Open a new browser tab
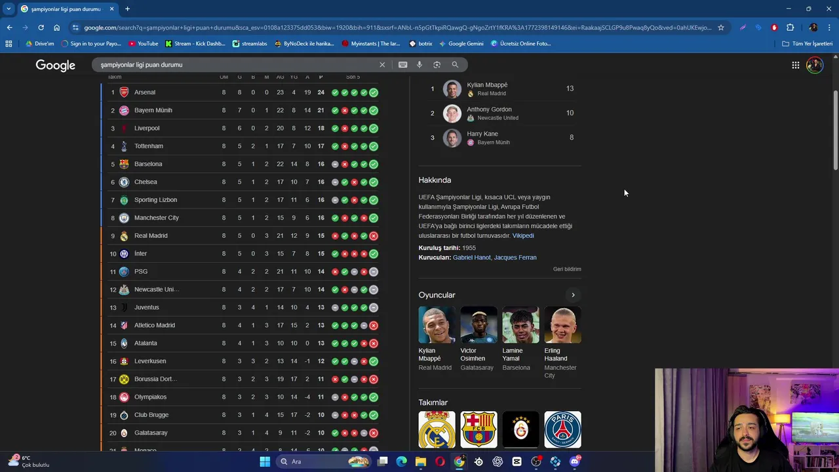 (127, 9)
